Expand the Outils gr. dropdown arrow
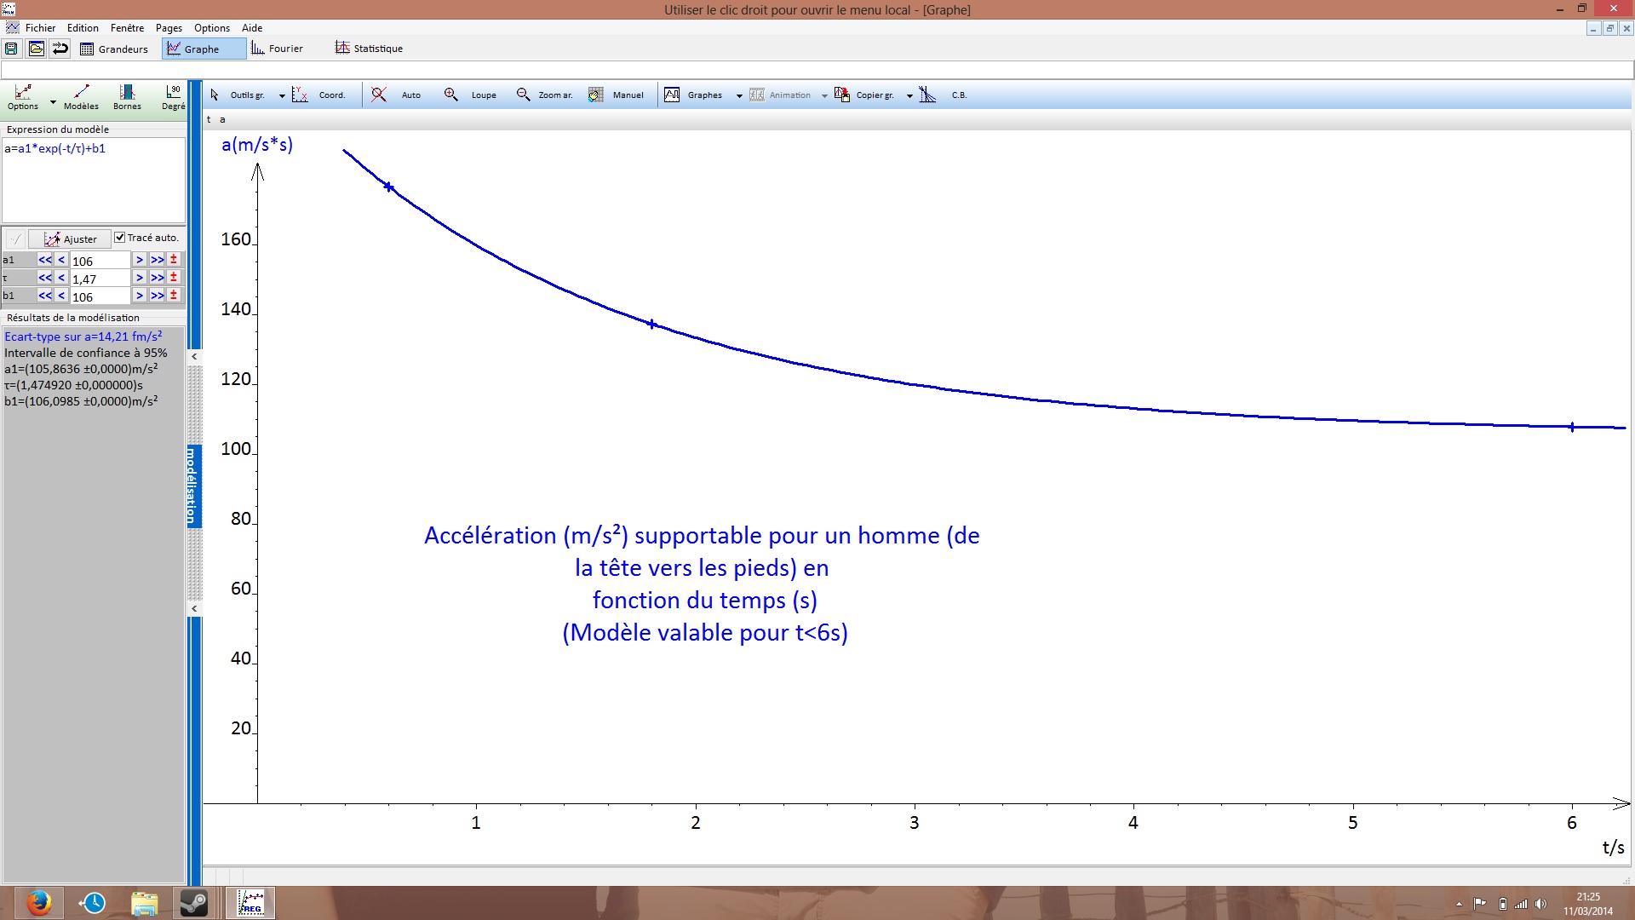Image resolution: width=1635 pixels, height=920 pixels. click(x=282, y=96)
